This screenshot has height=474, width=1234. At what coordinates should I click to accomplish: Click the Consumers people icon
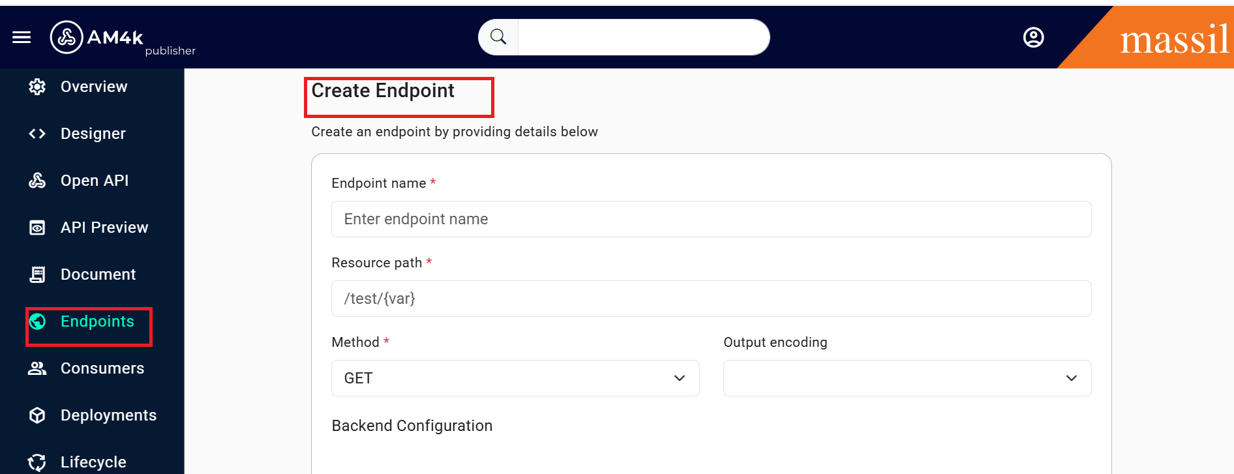pyautogui.click(x=37, y=368)
